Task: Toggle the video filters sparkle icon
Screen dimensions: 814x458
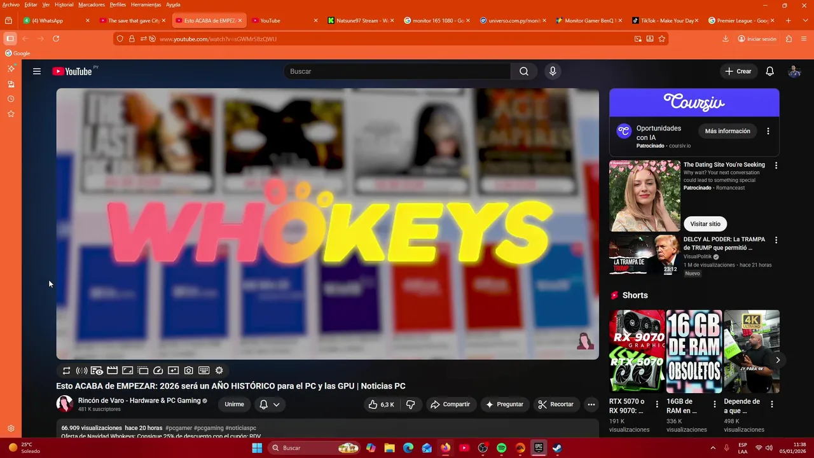Action: click(x=174, y=370)
